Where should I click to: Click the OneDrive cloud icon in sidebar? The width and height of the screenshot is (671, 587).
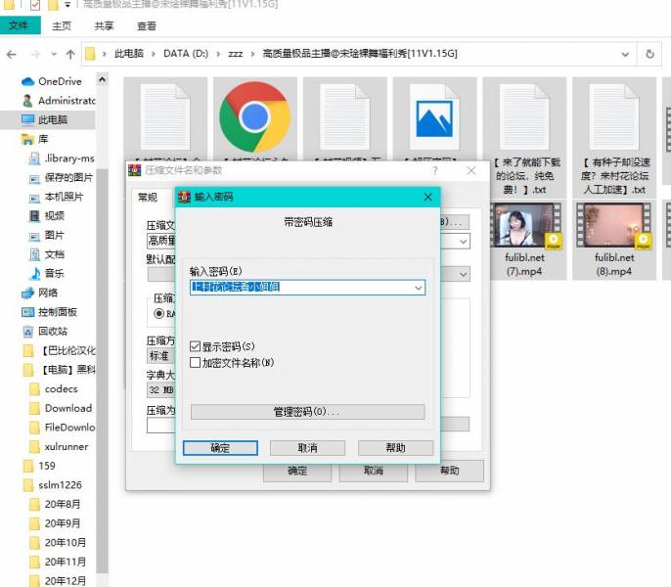tap(27, 81)
